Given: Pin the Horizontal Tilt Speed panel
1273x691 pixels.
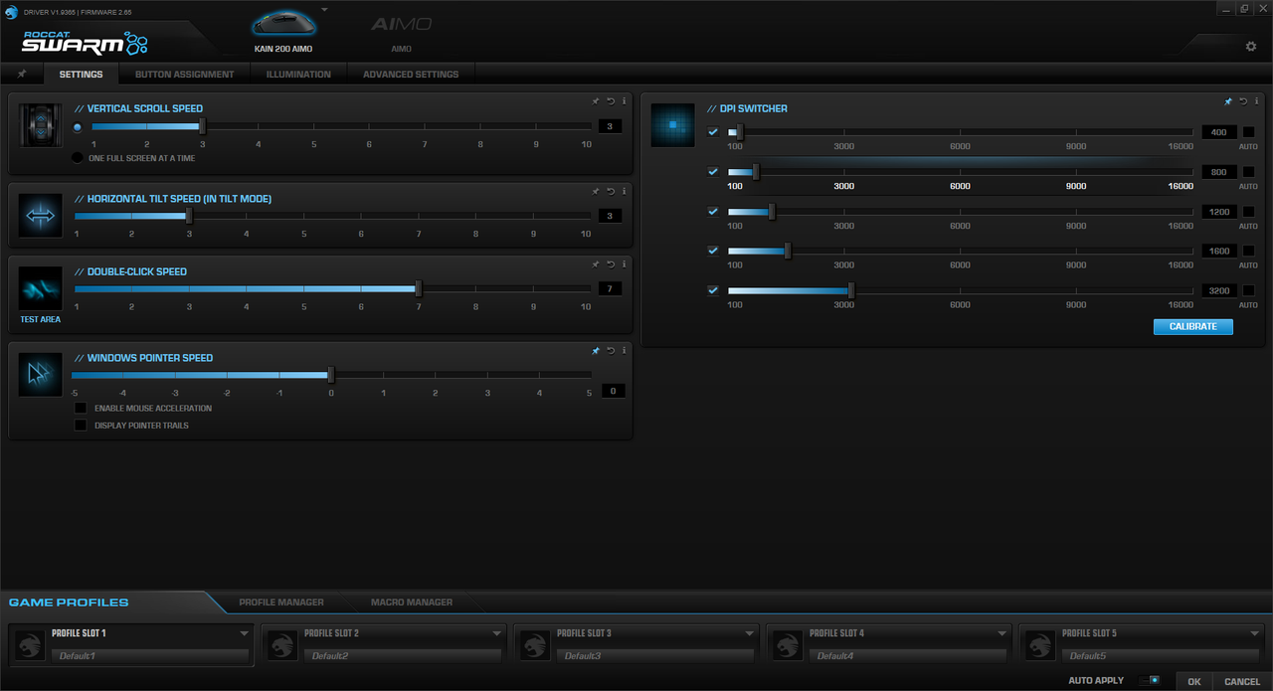Looking at the screenshot, I should pos(596,191).
